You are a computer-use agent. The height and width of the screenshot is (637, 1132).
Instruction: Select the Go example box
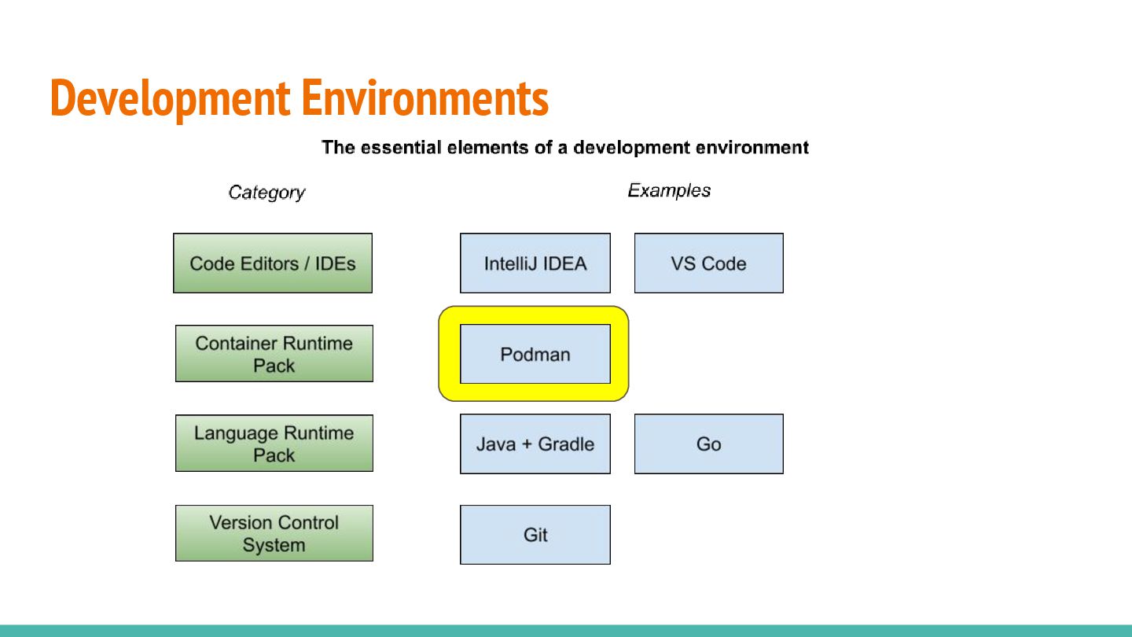[709, 444]
